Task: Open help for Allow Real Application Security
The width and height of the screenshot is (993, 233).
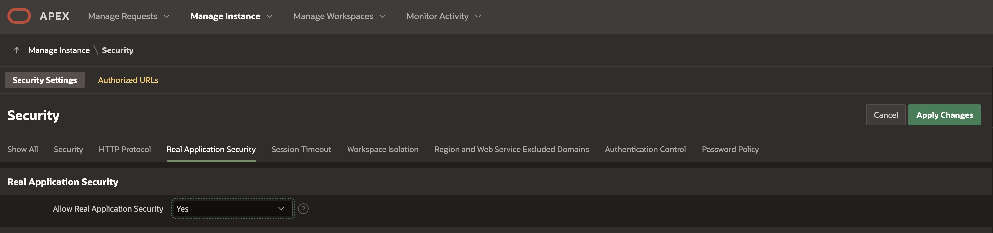Action: point(303,208)
